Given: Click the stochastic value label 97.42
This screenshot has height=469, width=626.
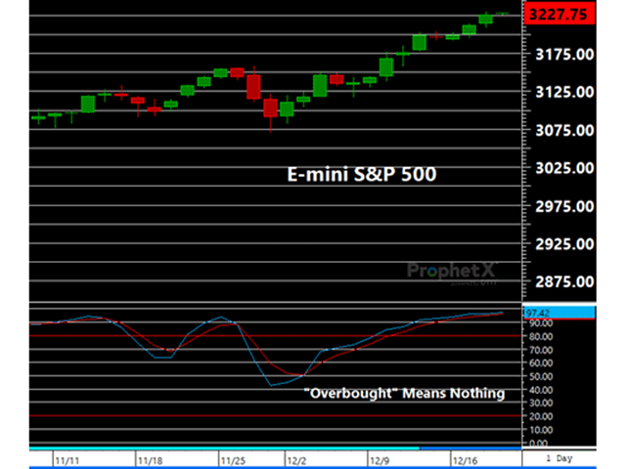Looking at the screenshot, I should coord(559,313).
